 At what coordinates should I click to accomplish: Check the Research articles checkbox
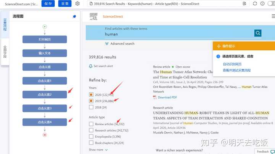pos(91,130)
